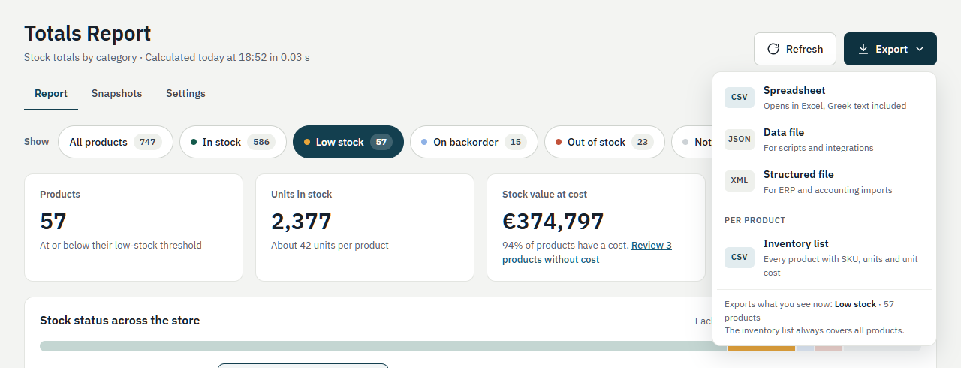This screenshot has width=961, height=368.
Task: Open the Settings tab
Action: tap(185, 94)
